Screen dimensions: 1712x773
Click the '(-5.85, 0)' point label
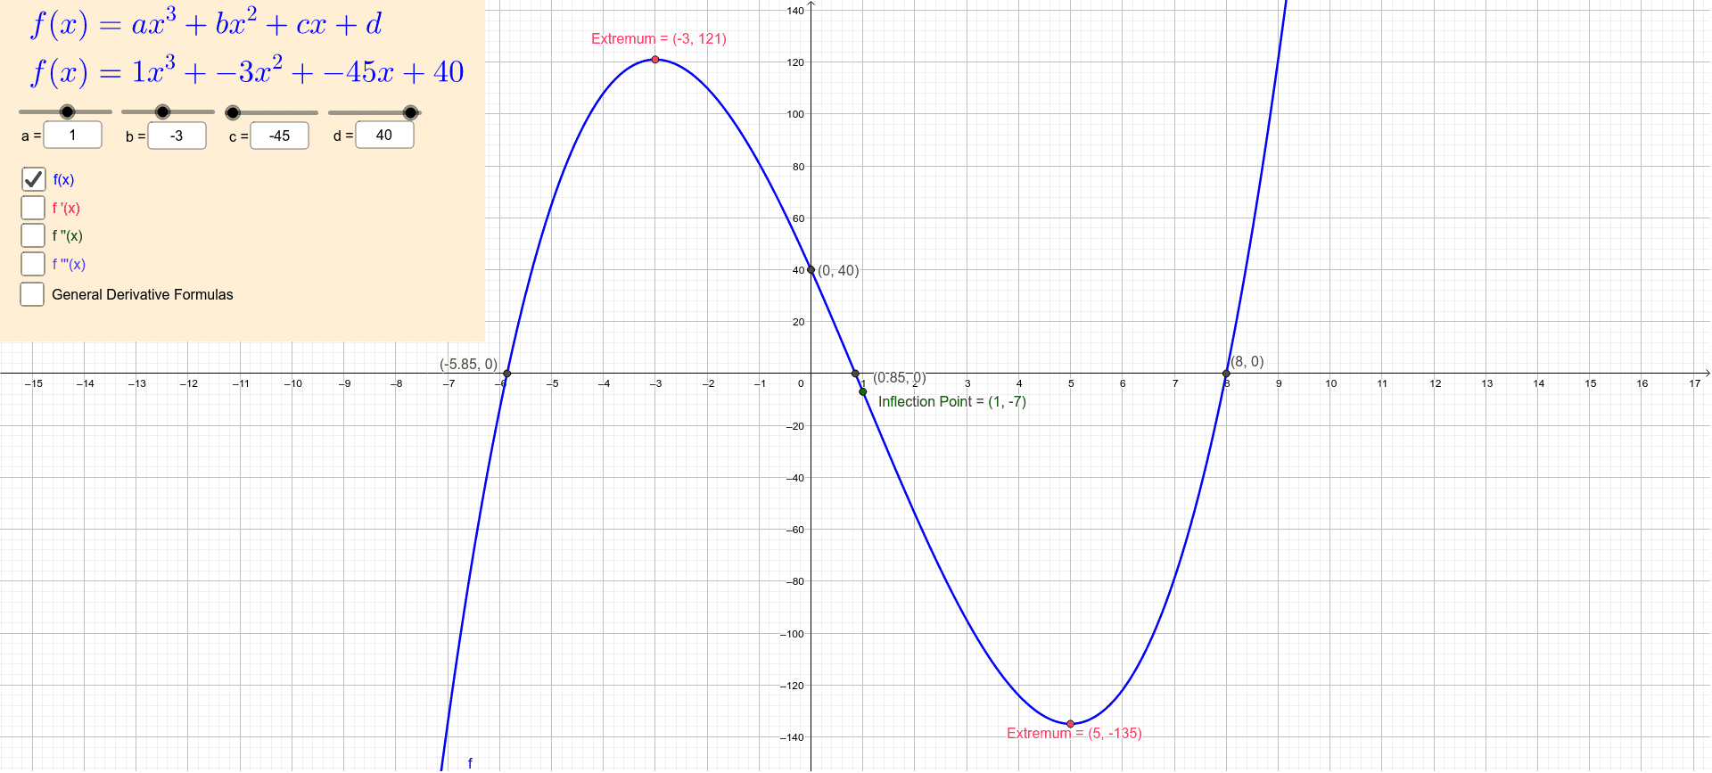click(469, 364)
